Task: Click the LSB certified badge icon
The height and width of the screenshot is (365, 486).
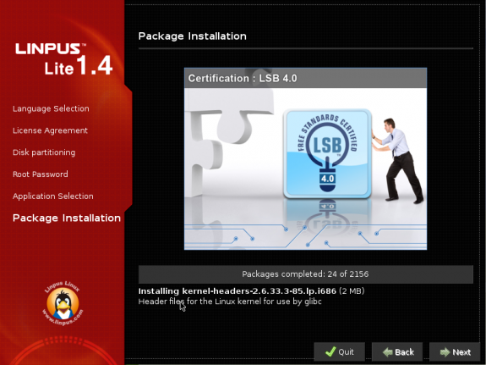Action: pos(327,153)
